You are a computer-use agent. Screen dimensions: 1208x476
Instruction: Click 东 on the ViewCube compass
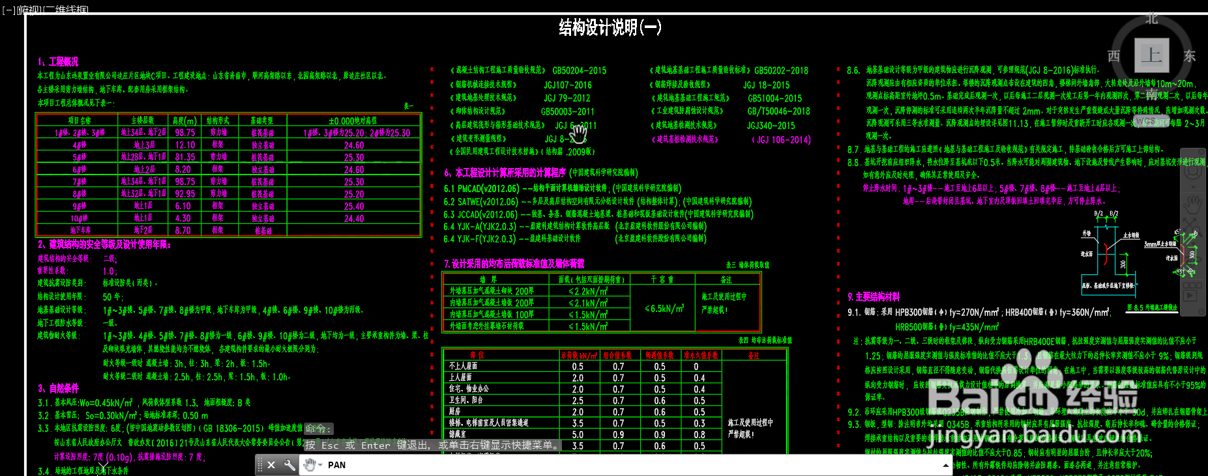coord(1190,56)
